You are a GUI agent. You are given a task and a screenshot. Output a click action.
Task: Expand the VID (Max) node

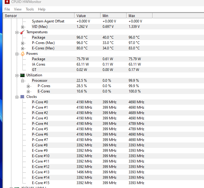click(23, 27)
